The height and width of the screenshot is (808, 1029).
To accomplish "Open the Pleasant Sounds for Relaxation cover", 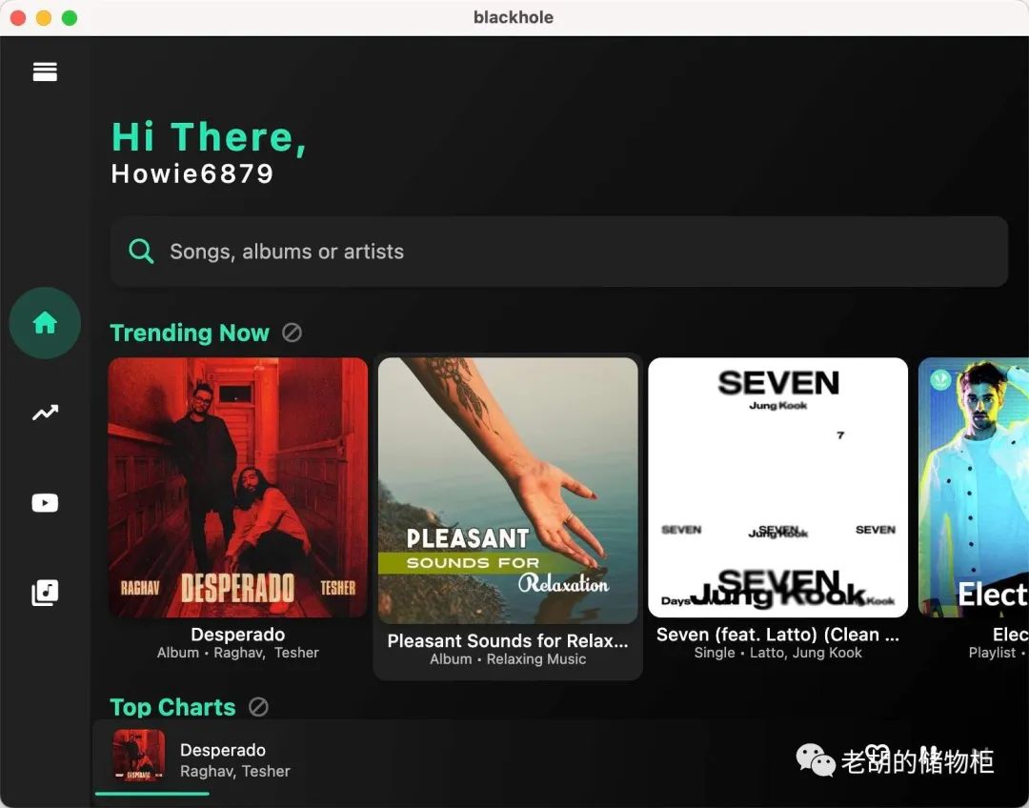I will coord(508,491).
